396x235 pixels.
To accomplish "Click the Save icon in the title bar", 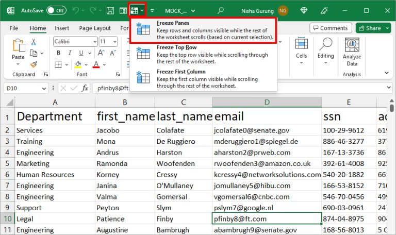I will click(110, 10).
